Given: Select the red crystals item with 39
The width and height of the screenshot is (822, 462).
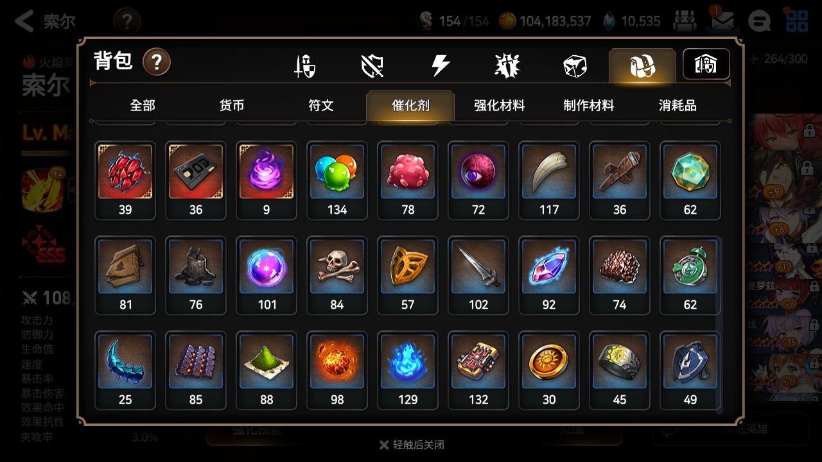Looking at the screenshot, I should click(125, 180).
